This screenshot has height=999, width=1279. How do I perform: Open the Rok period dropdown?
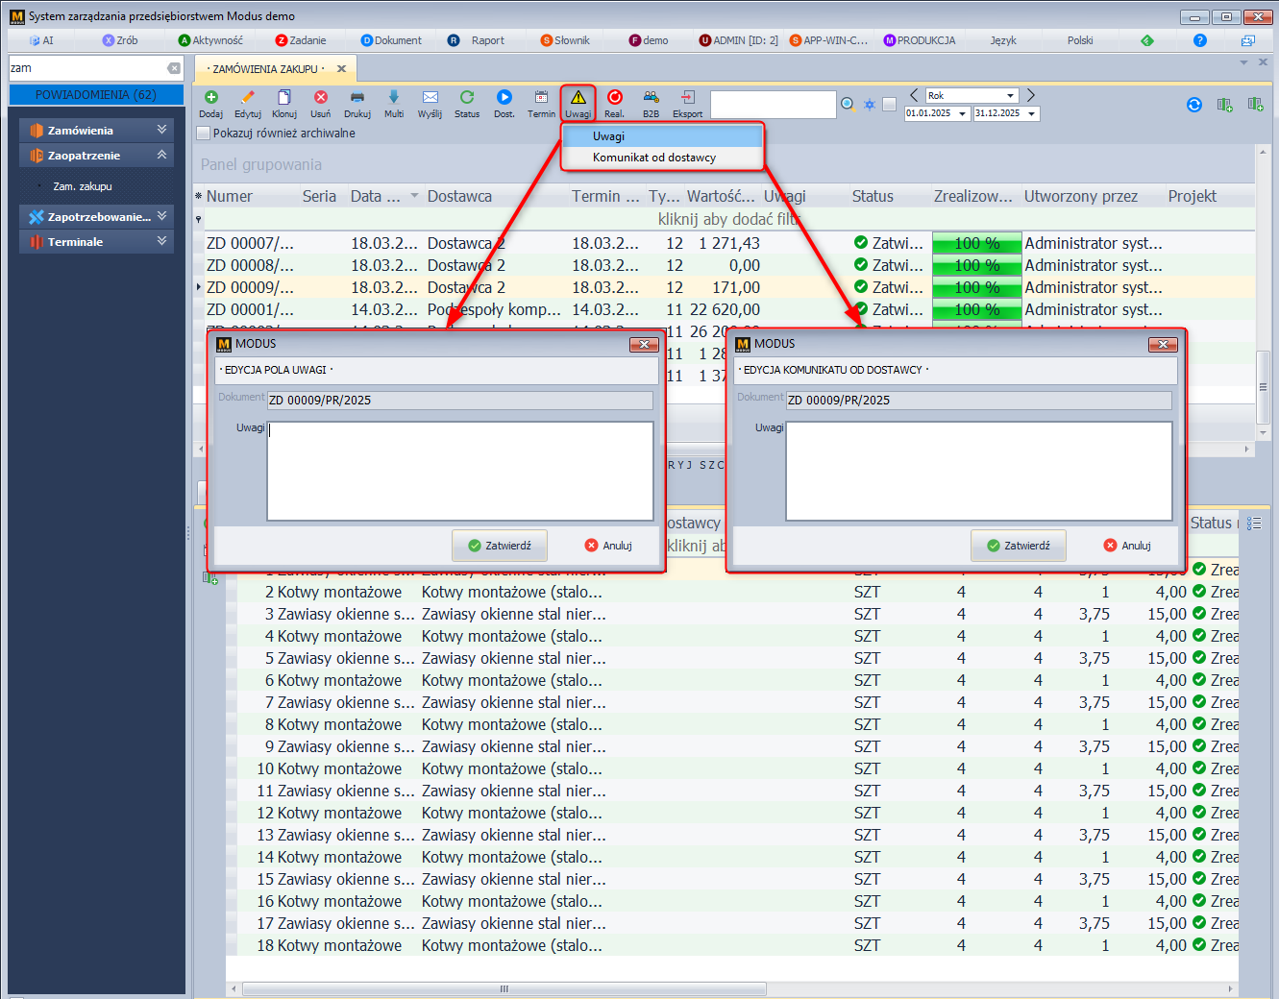pos(1010,96)
